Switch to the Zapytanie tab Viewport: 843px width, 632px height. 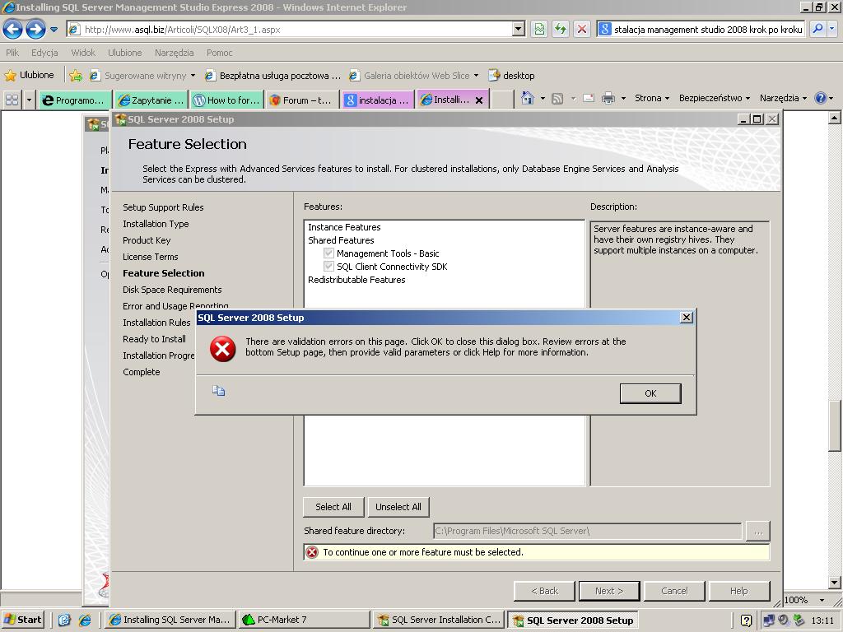[151, 100]
